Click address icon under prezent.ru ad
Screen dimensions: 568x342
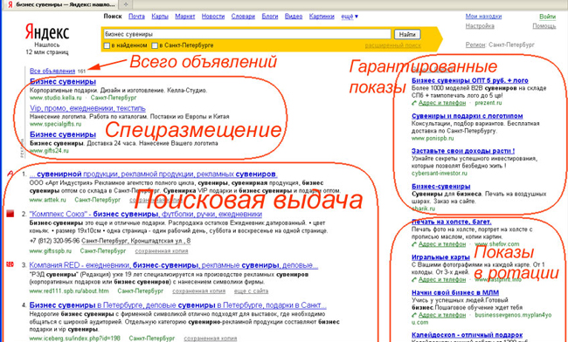(x=414, y=103)
